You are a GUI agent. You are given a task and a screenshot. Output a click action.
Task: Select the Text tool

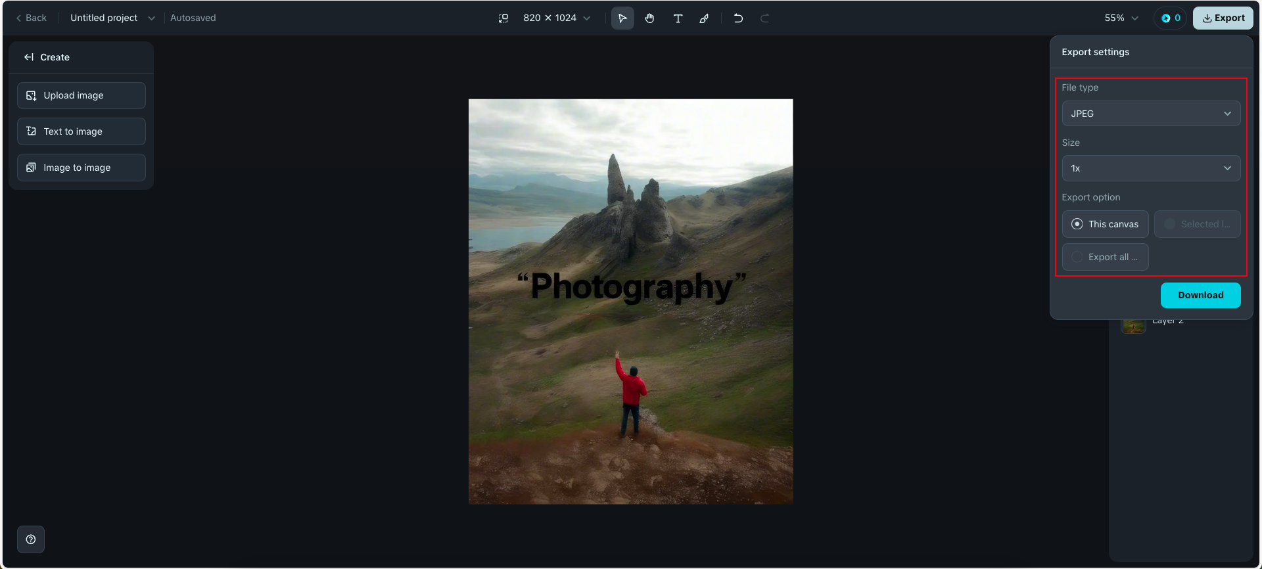(x=678, y=18)
